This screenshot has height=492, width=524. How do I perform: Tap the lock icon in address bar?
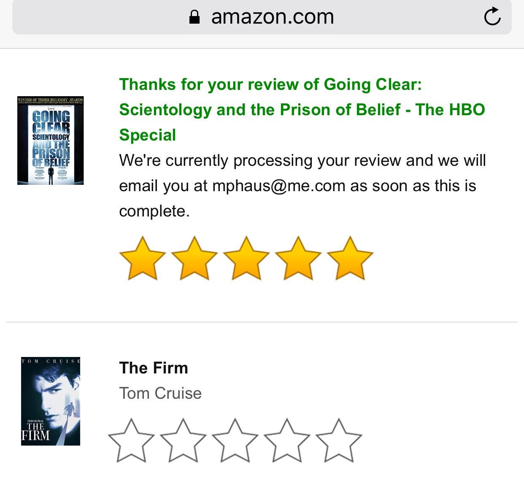click(194, 17)
